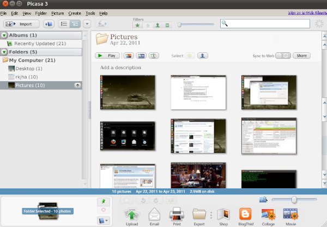Switch to the tree folder view
The width and height of the screenshot is (327, 227).
tap(75, 24)
